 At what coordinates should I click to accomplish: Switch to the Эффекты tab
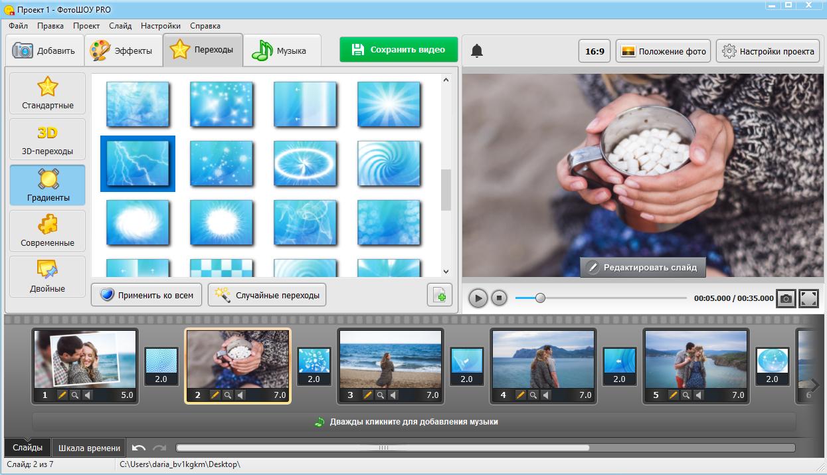point(124,50)
